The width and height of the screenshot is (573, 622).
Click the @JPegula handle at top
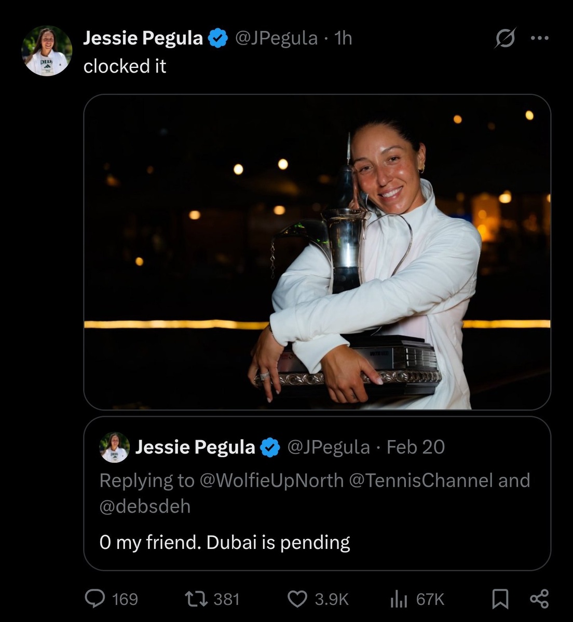(x=276, y=38)
